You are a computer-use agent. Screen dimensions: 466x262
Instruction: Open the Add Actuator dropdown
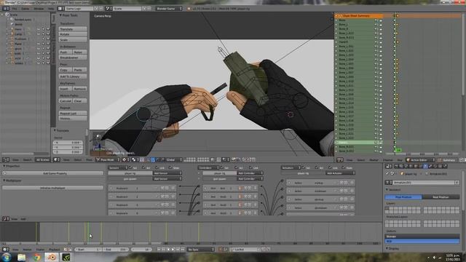pos(340,173)
